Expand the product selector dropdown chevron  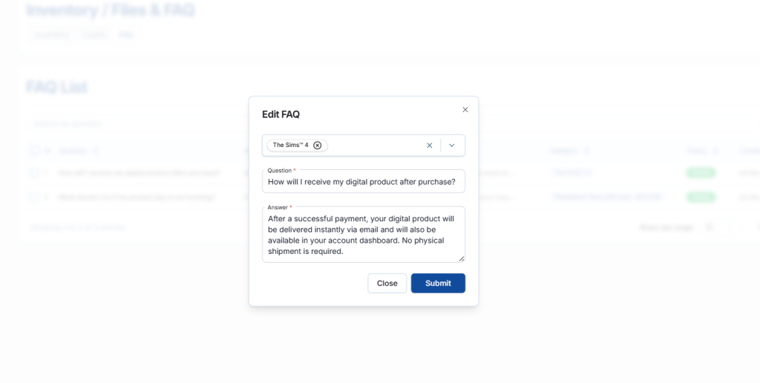[x=451, y=145]
